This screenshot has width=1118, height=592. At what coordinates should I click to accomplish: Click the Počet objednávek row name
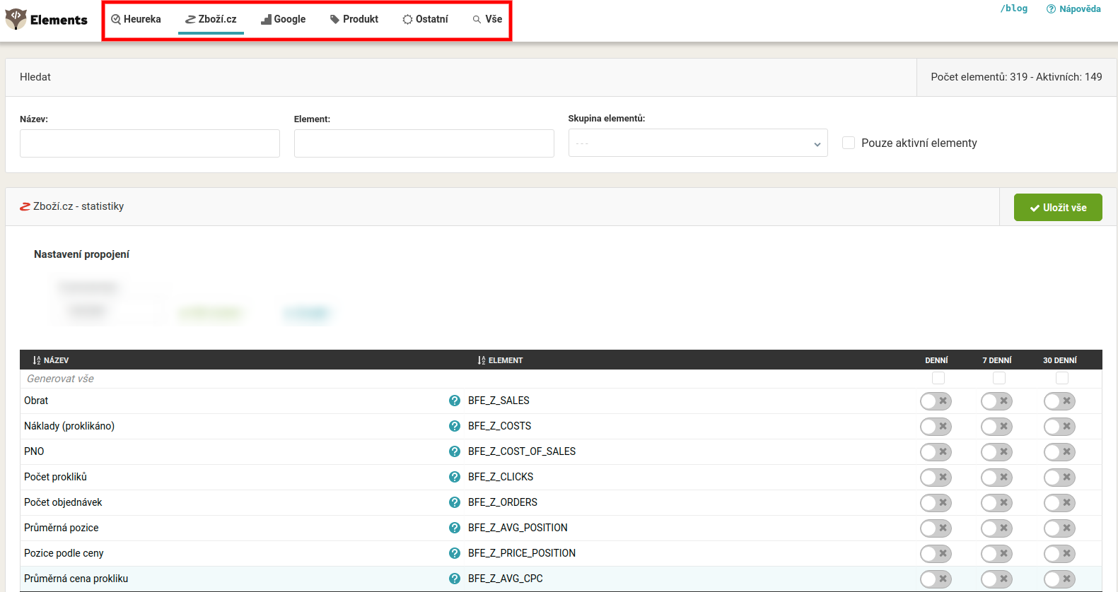point(63,502)
